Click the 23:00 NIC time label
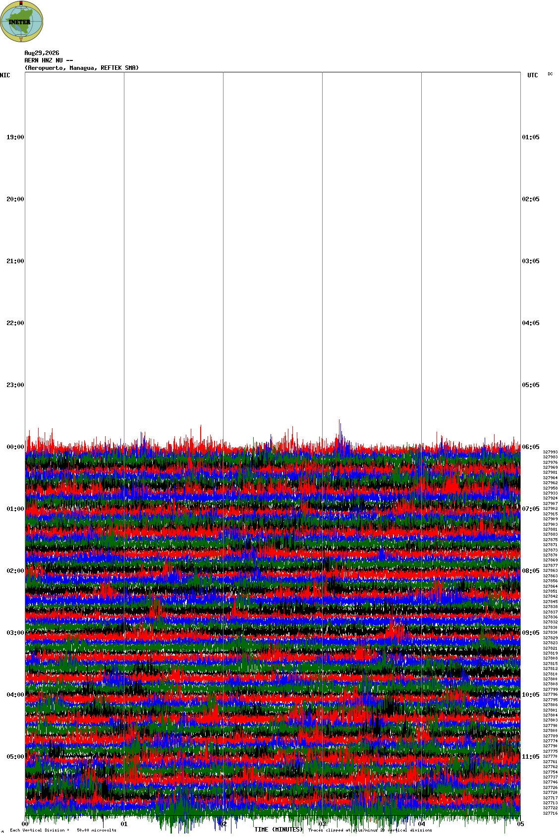Screen dimensions: 560x837 15,385
